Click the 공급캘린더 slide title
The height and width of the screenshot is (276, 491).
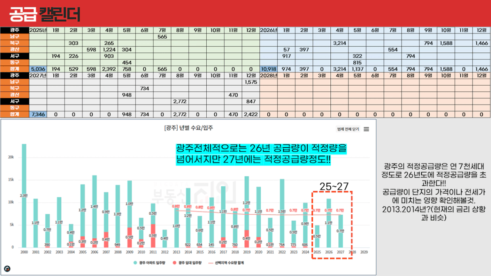[x=44, y=14]
